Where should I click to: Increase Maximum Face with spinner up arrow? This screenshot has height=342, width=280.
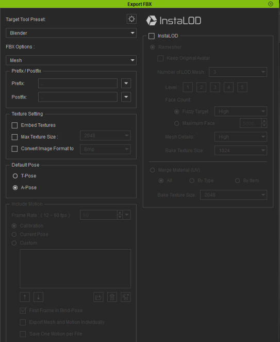265,121
